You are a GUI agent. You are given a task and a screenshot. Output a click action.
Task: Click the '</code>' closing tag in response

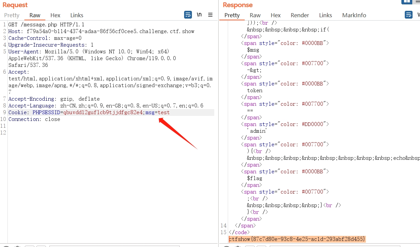pos(239,232)
